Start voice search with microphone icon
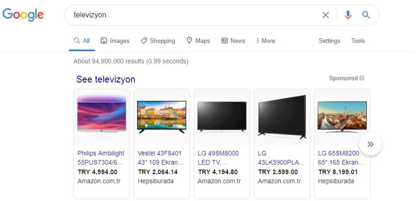The image size is (416, 201). point(348,15)
